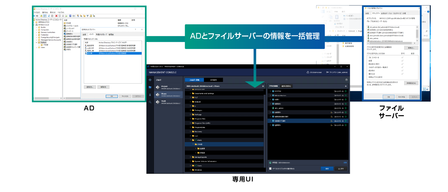The height and width of the screenshot is (192, 448).
Task: Click red Delete icon in Active Directory toolbar
Action: 56,15
